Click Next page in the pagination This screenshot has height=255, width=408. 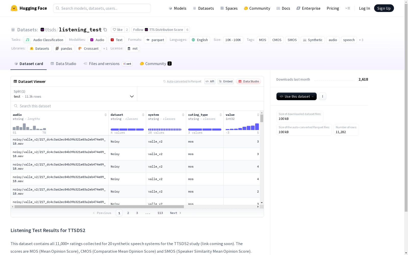tap(176, 213)
